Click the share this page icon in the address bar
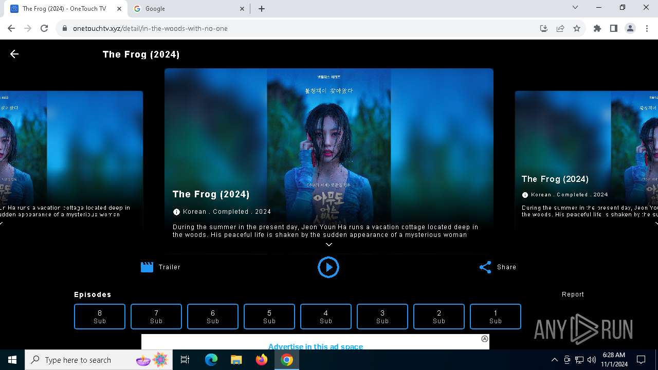The width and height of the screenshot is (658, 370). [560, 29]
